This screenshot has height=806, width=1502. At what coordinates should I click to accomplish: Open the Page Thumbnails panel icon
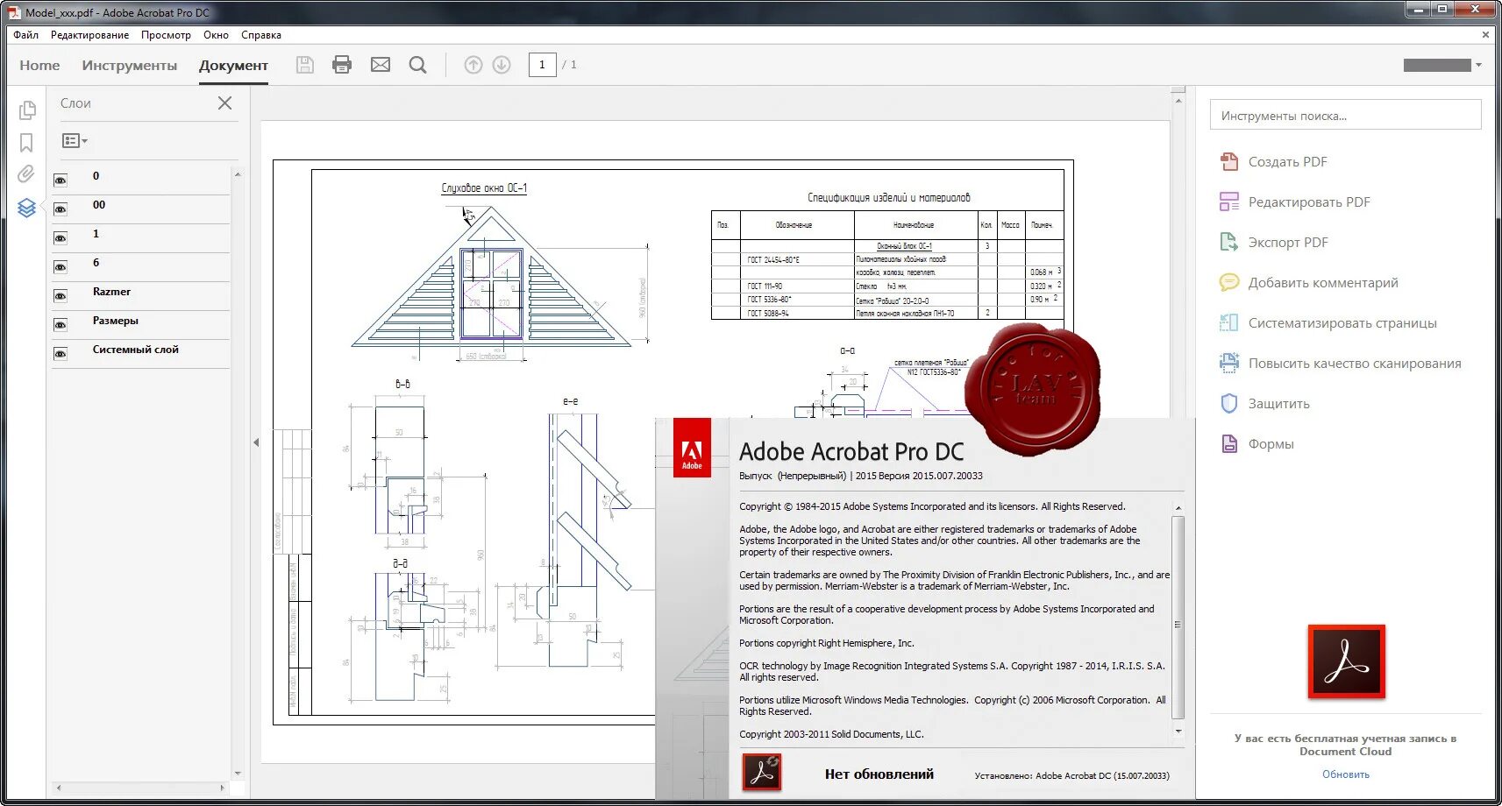tap(27, 110)
